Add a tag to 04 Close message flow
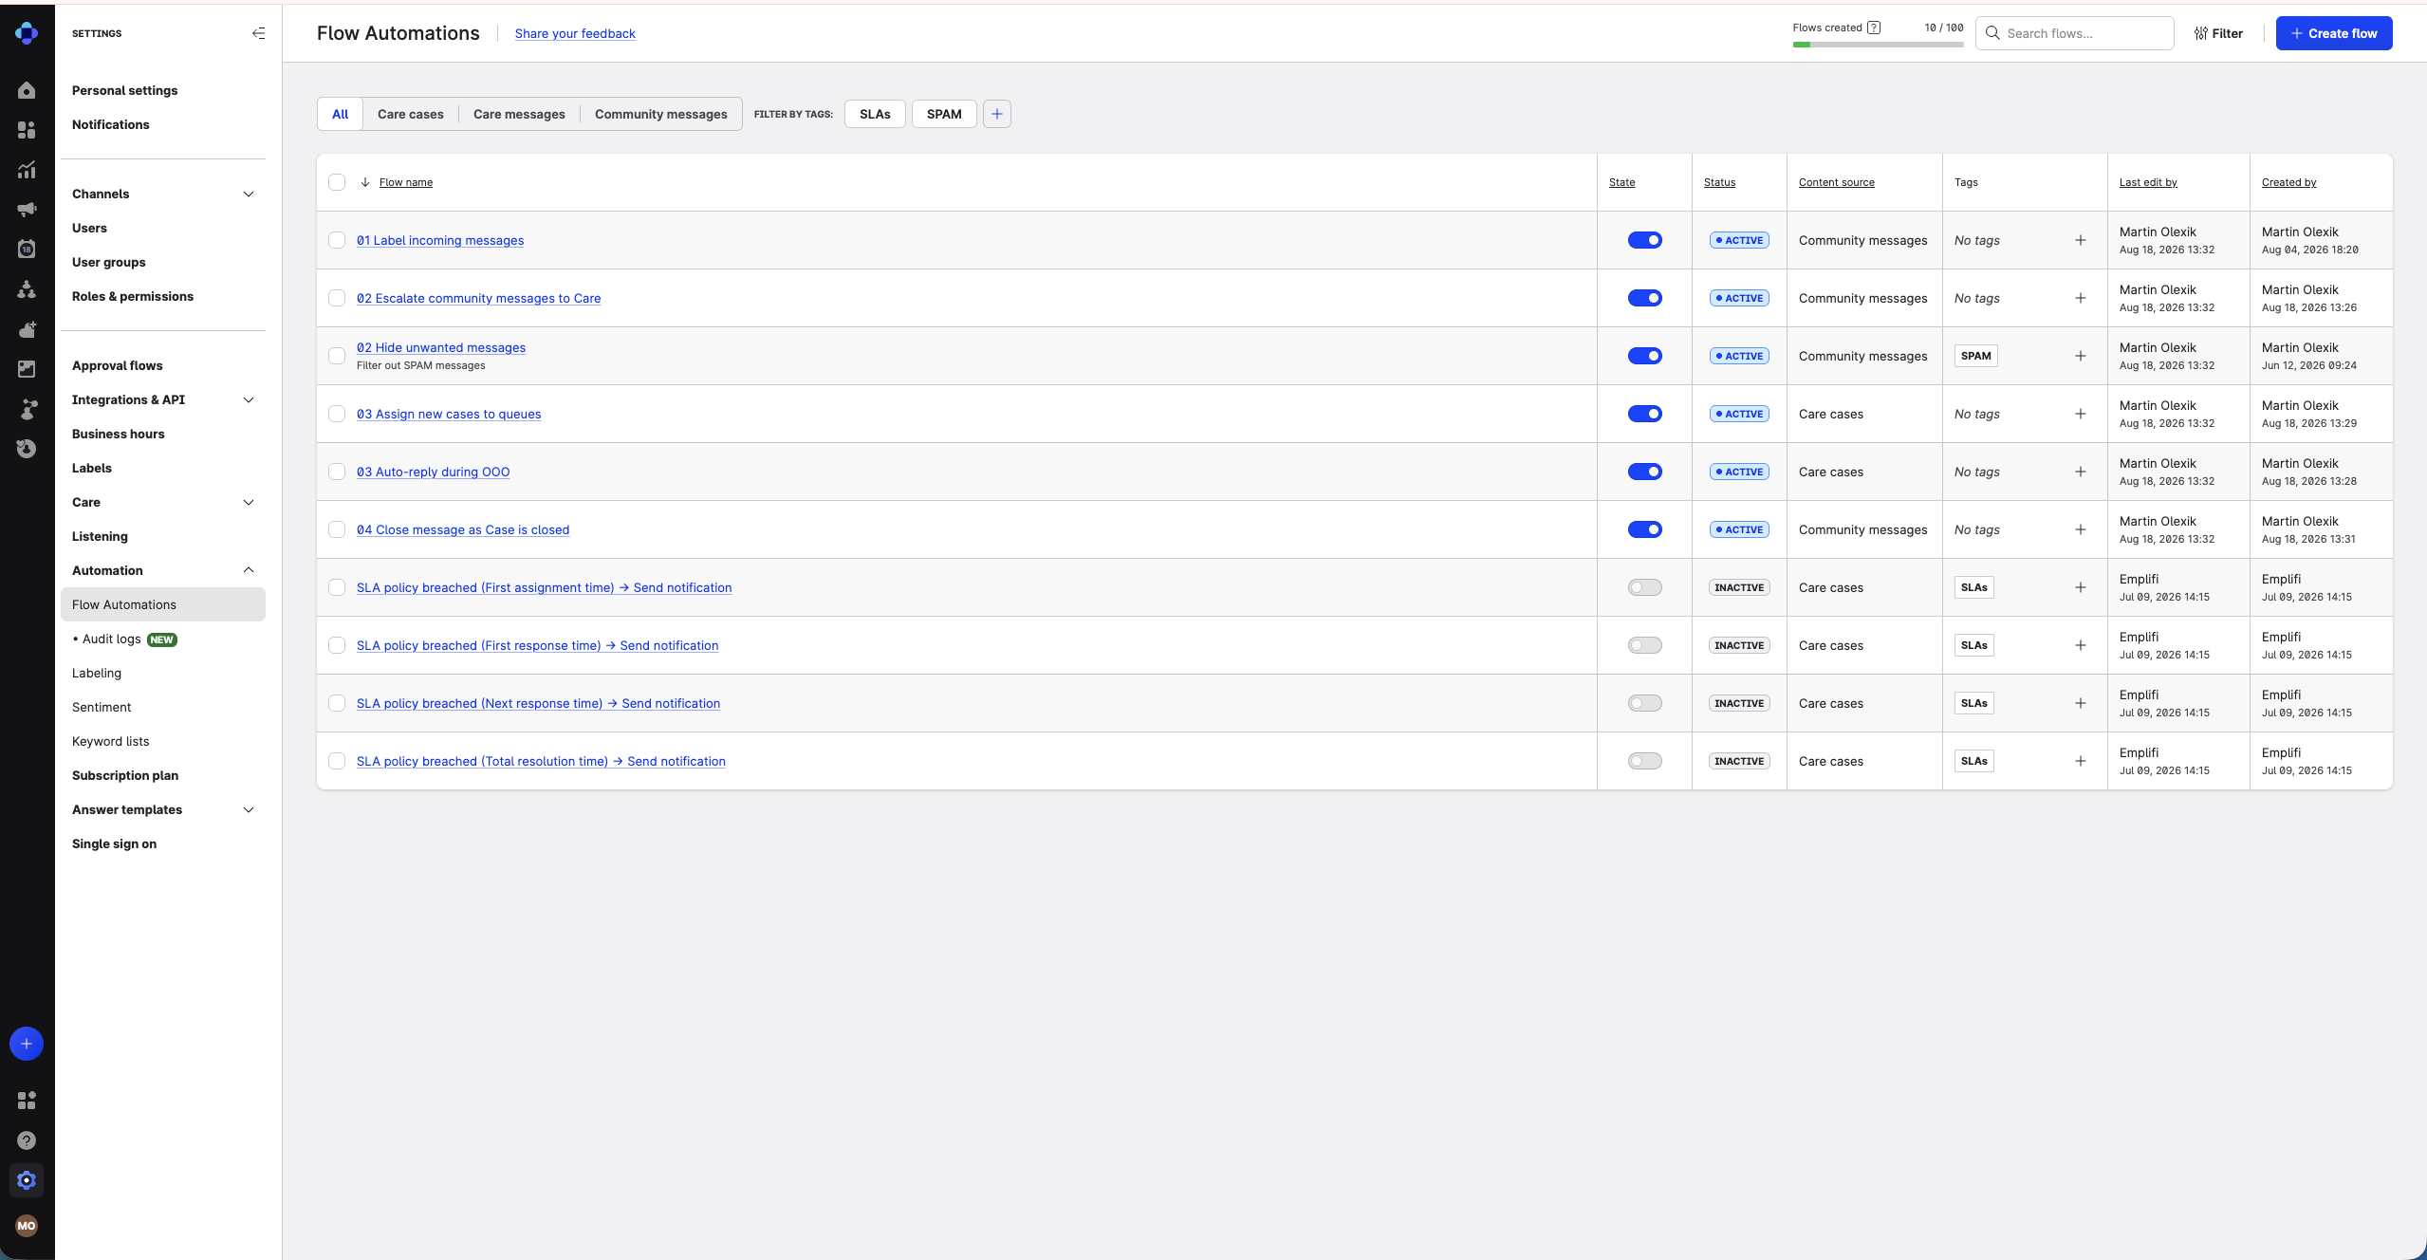The height and width of the screenshot is (1260, 2427). pyautogui.click(x=2081, y=529)
